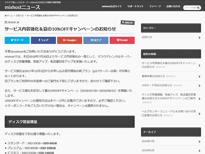
Task: Open お問い合わせ in the header menu
Action: click(x=173, y=6)
